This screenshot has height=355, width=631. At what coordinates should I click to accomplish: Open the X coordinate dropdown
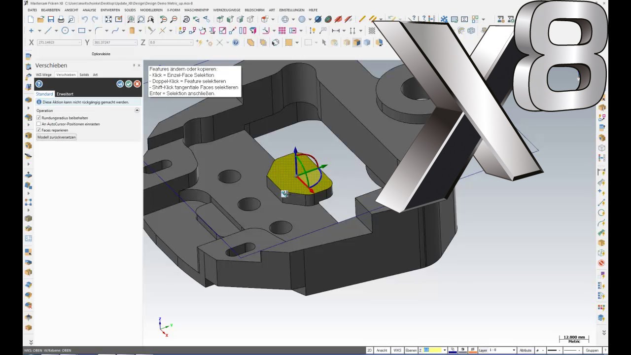(79, 42)
